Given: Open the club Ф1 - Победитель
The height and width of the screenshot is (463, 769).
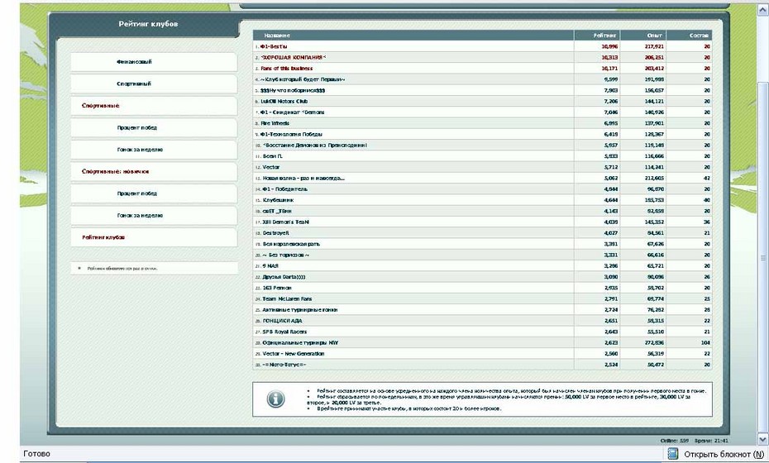Looking at the screenshot, I should pos(285,189).
